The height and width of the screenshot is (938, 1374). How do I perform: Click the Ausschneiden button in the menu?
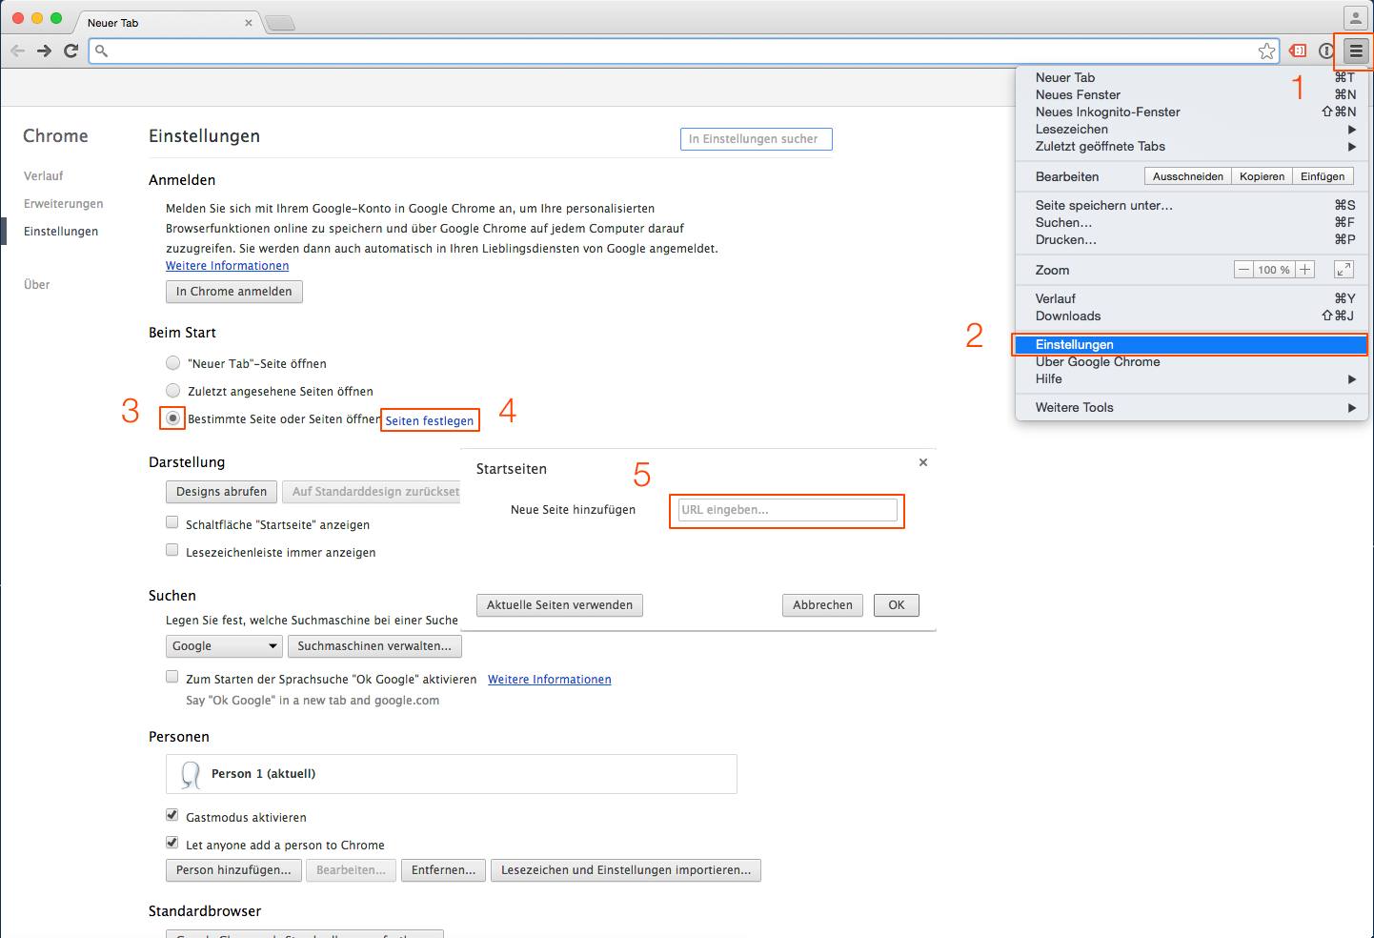[x=1187, y=176]
